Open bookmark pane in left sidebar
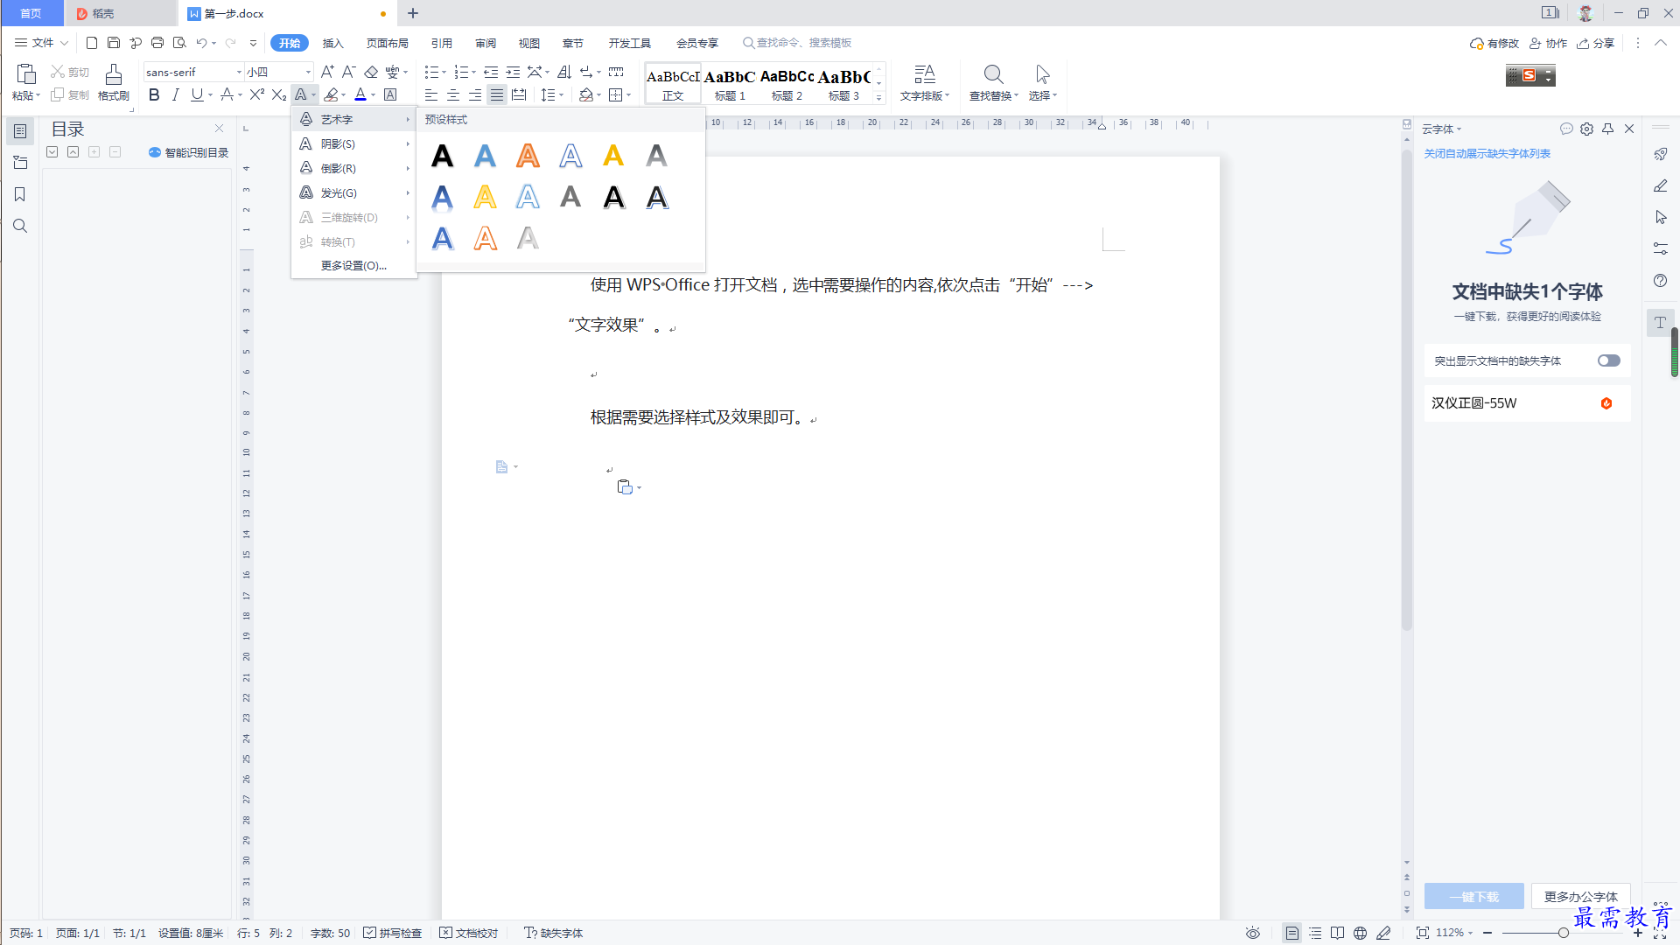This screenshot has height=945, width=1680. [19, 194]
